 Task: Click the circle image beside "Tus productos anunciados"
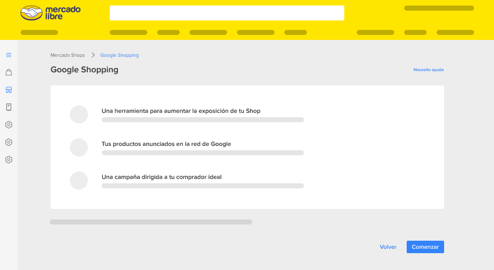[79, 147]
